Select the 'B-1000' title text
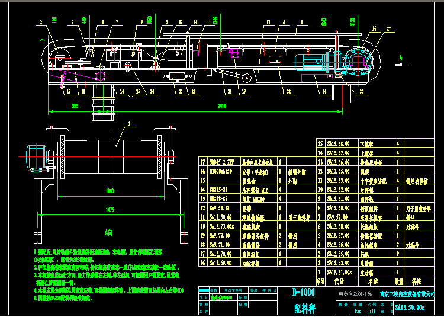Screen dimensions: 444x317 click(304, 293)
